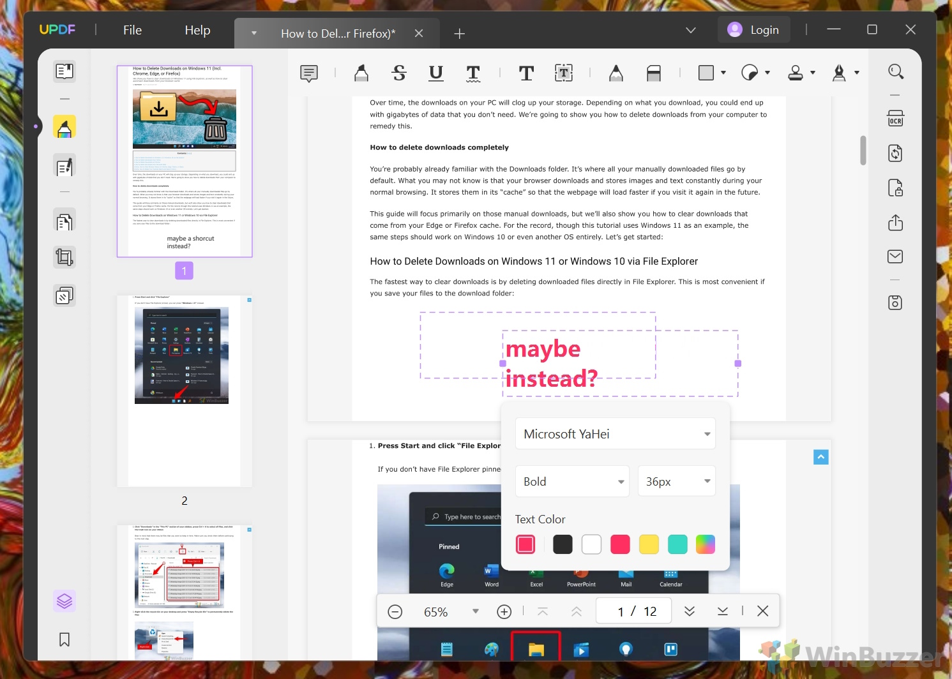Viewport: 952px width, 679px height.
Task: Select the Sticker tool
Action: point(750,73)
